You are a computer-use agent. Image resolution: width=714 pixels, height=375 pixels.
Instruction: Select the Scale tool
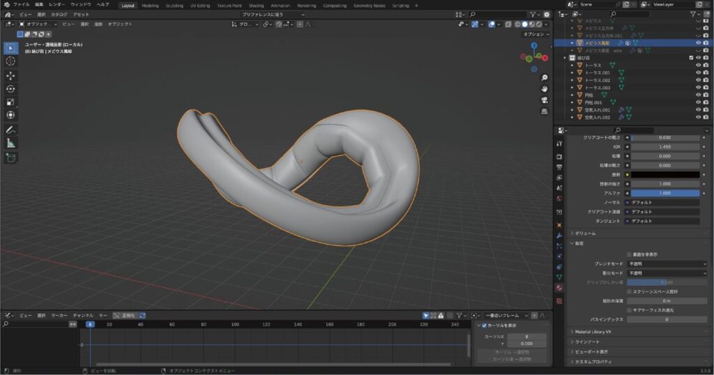10,102
